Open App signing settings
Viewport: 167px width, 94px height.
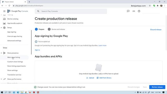tap(12, 32)
